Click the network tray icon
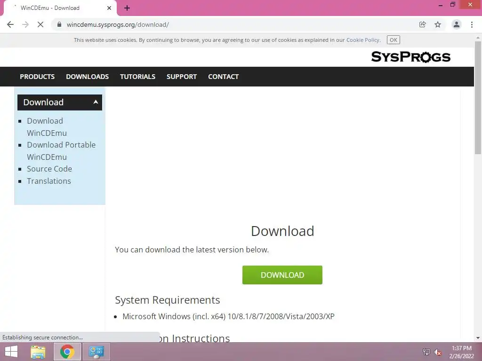Screen dimensions: 482x361 426,352
